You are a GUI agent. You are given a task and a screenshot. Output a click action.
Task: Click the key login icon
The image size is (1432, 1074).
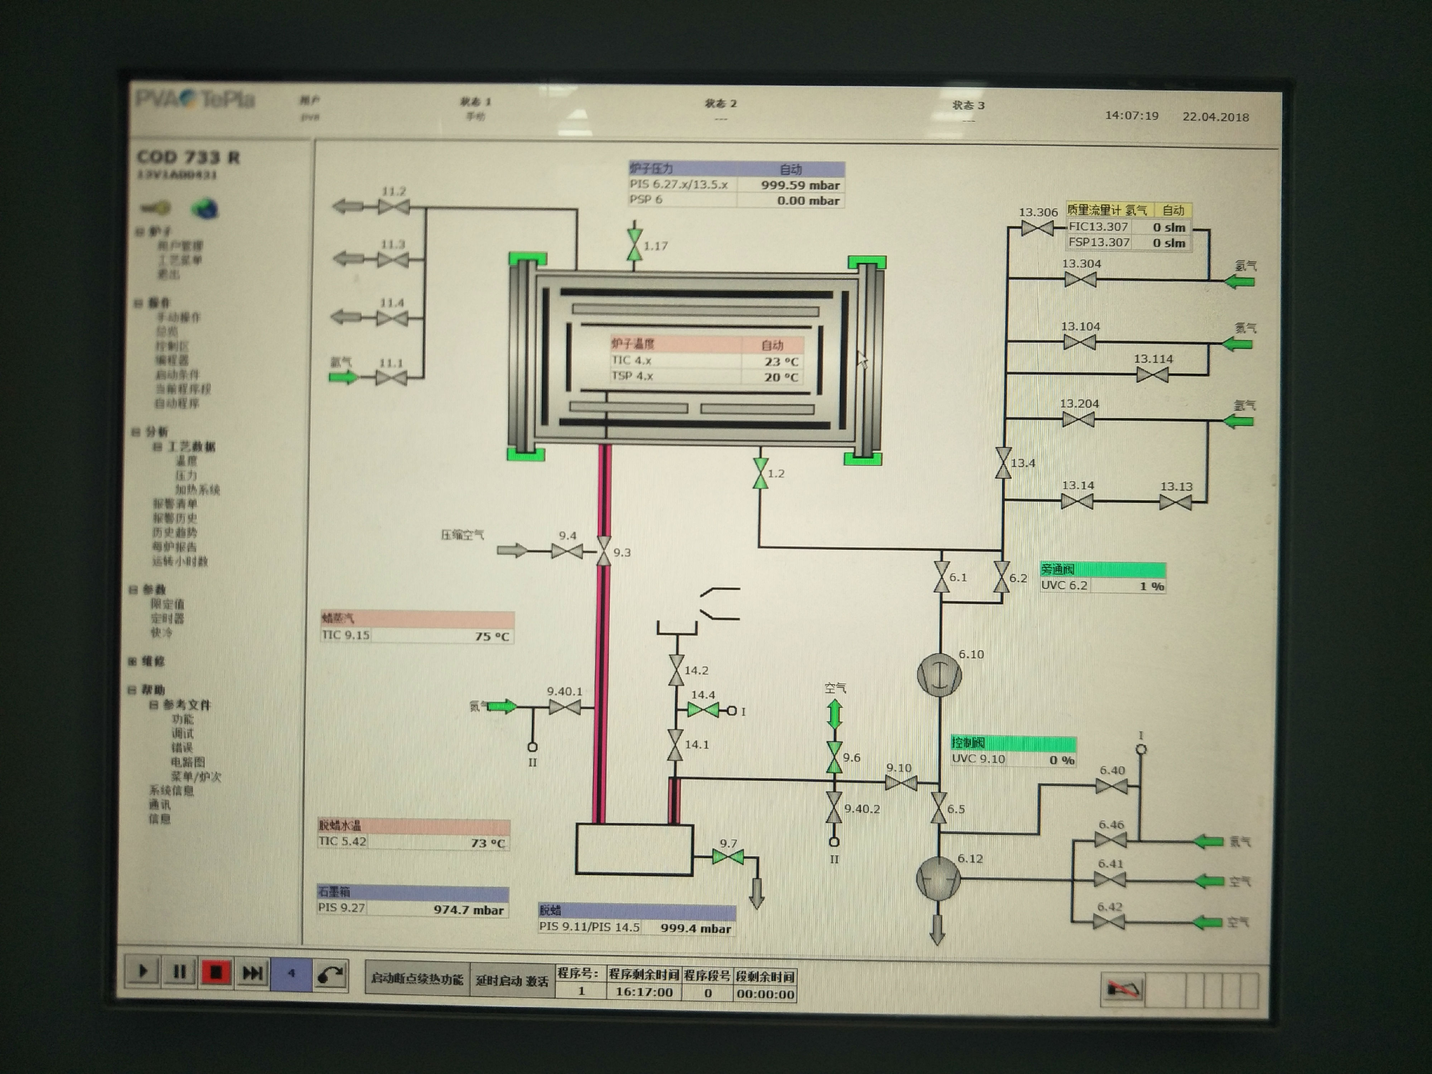[155, 208]
